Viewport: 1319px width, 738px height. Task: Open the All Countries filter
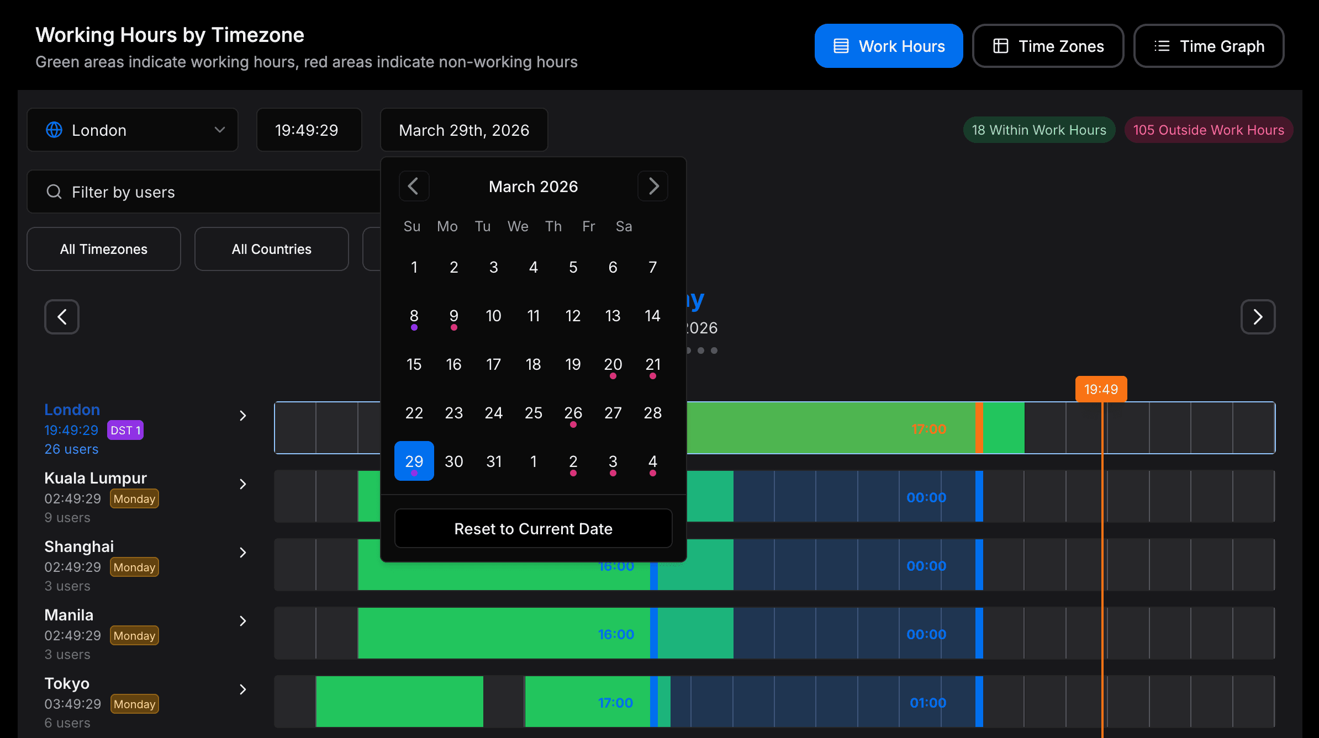tap(272, 249)
